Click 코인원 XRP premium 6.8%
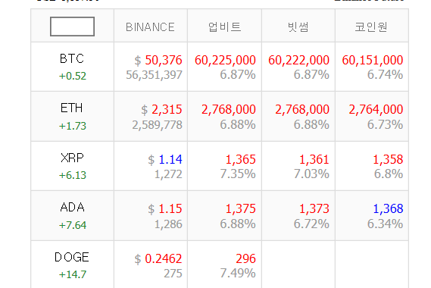 389,174
